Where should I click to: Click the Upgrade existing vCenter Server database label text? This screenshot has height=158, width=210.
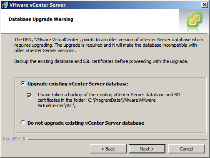click(77, 84)
